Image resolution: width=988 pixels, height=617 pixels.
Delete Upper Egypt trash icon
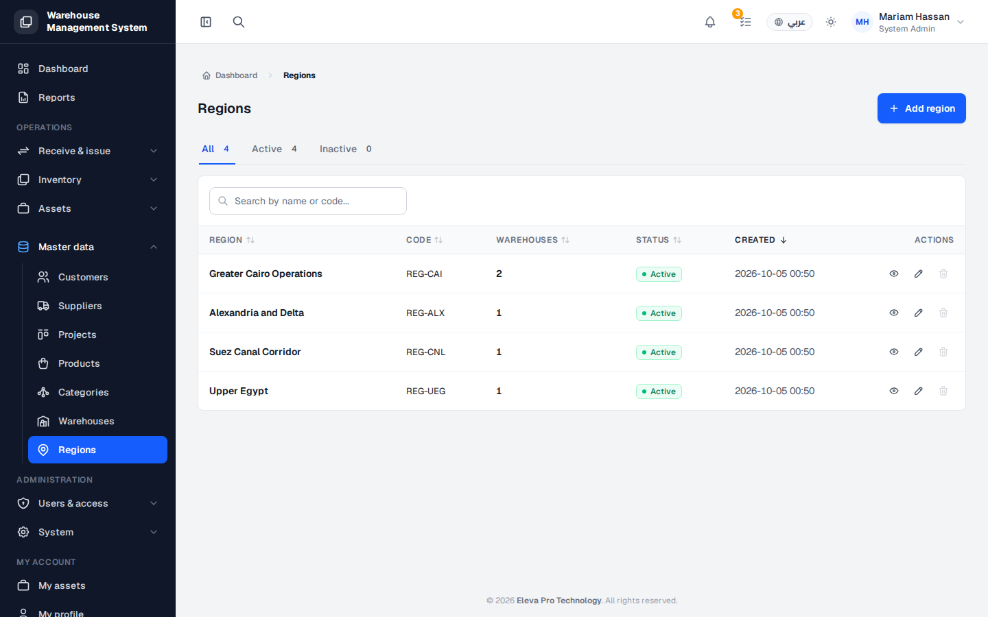pos(943,391)
